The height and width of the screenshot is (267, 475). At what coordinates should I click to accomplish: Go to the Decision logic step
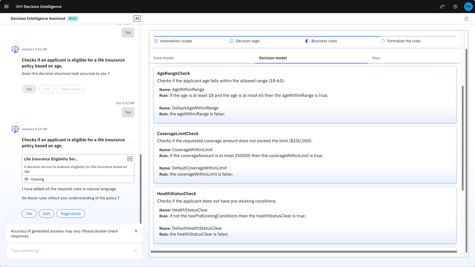pyautogui.click(x=247, y=41)
